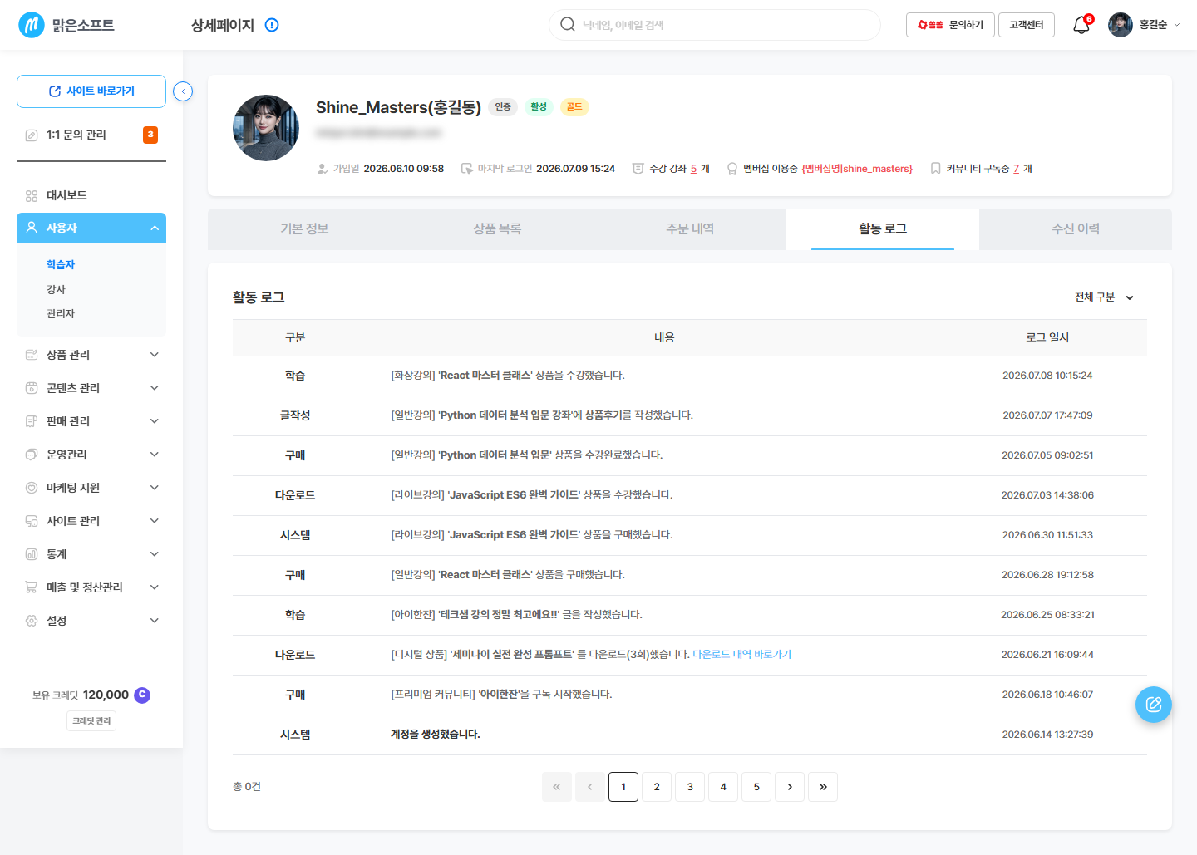Expand the 설정 chevron
Image resolution: width=1197 pixels, height=855 pixels.
pos(155,621)
